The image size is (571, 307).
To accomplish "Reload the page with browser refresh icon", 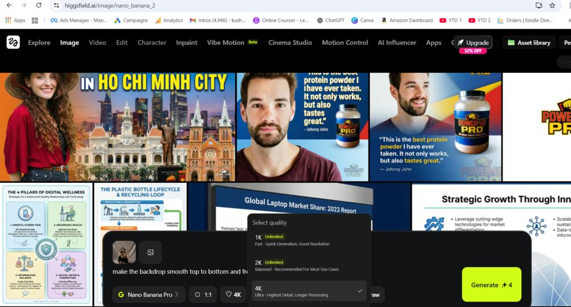I will tap(38, 5).
